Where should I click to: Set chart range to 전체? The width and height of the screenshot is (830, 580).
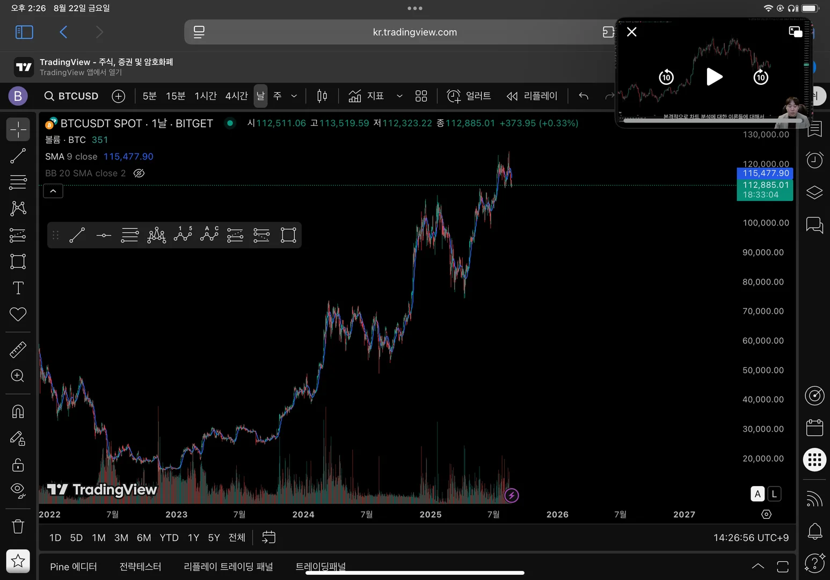pyautogui.click(x=237, y=538)
